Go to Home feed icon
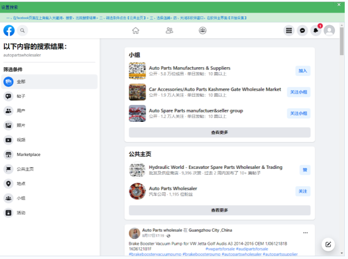Screen dimensions: 348x259 (136, 31)
